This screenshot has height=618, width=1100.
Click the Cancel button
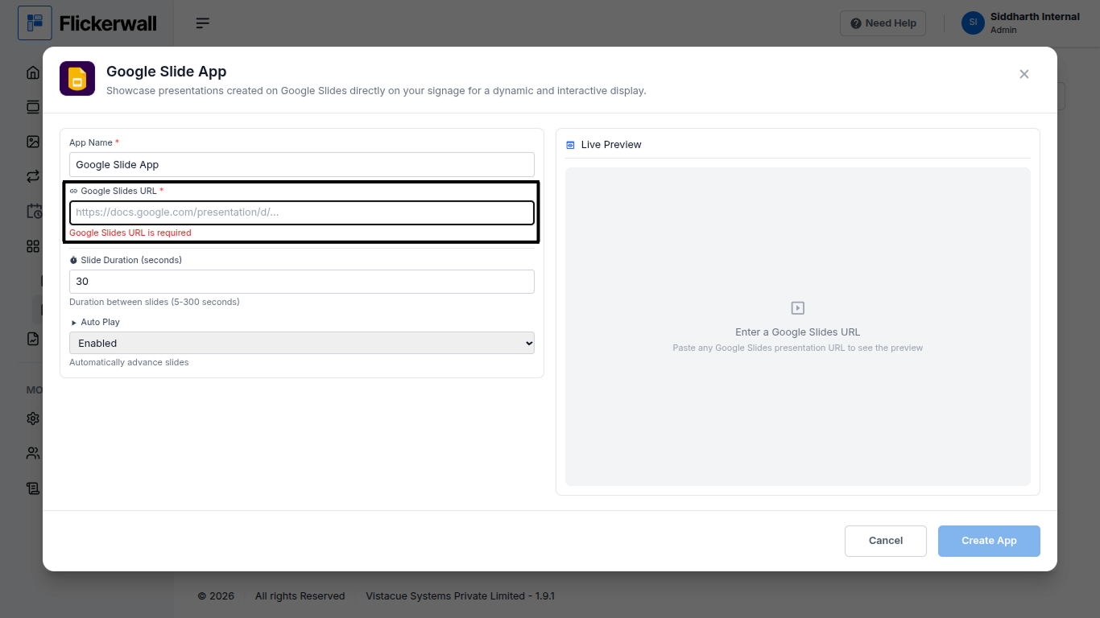[x=886, y=541]
